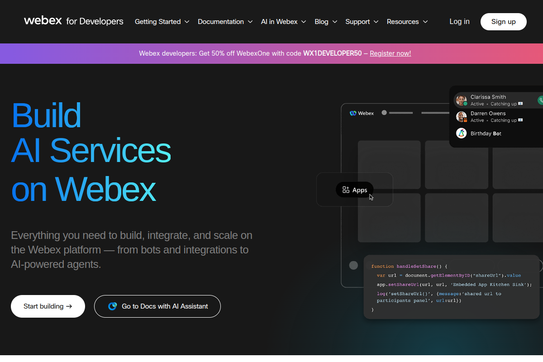
Task: Click the Birthday Bot avatar icon
Action: click(x=461, y=133)
